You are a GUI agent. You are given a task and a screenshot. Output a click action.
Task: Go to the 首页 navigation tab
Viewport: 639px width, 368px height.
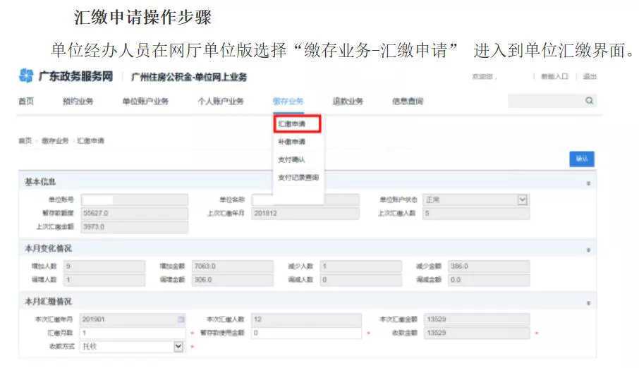pos(25,102)
